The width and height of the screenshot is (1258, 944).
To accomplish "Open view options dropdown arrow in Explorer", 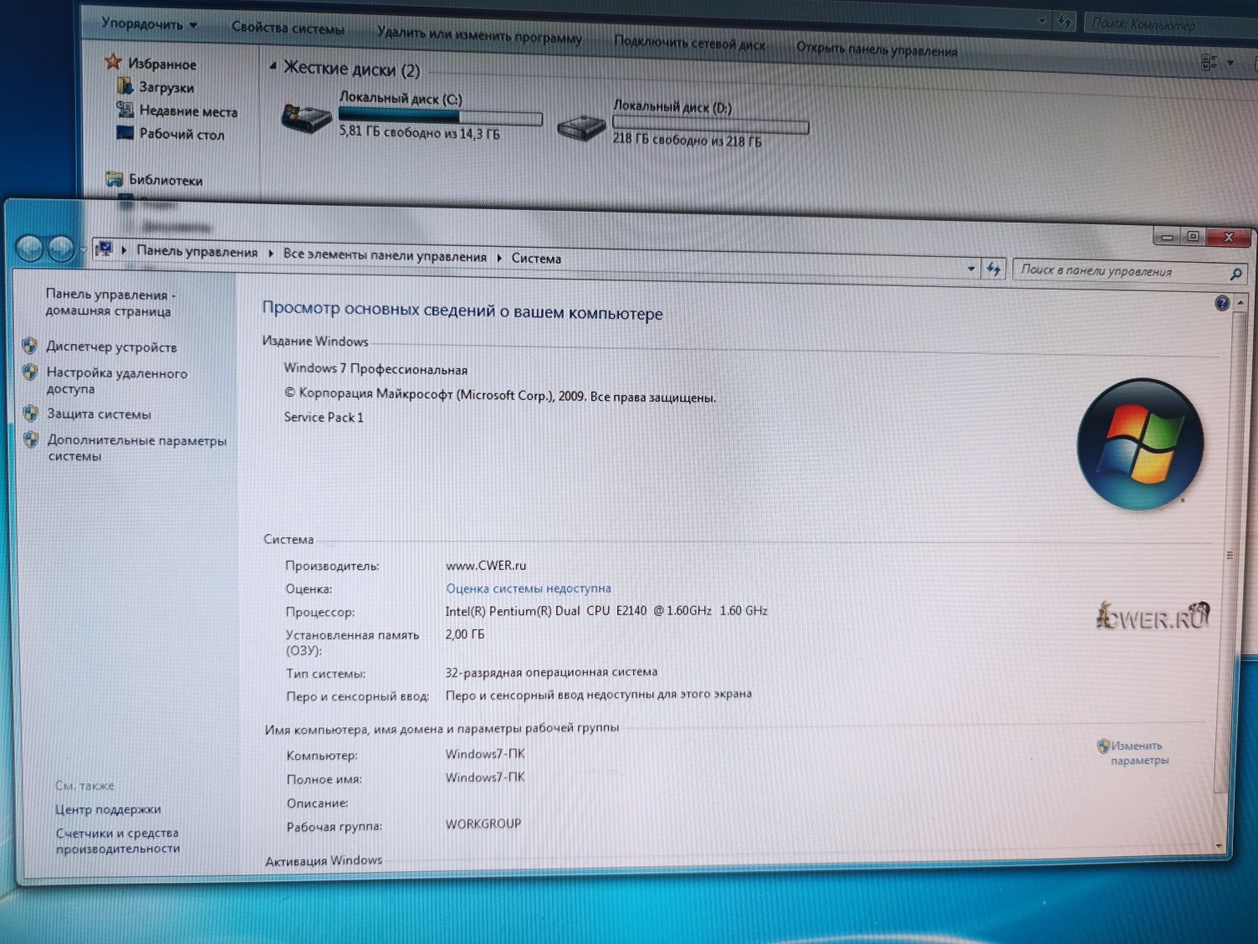I will coord(1230,63).
